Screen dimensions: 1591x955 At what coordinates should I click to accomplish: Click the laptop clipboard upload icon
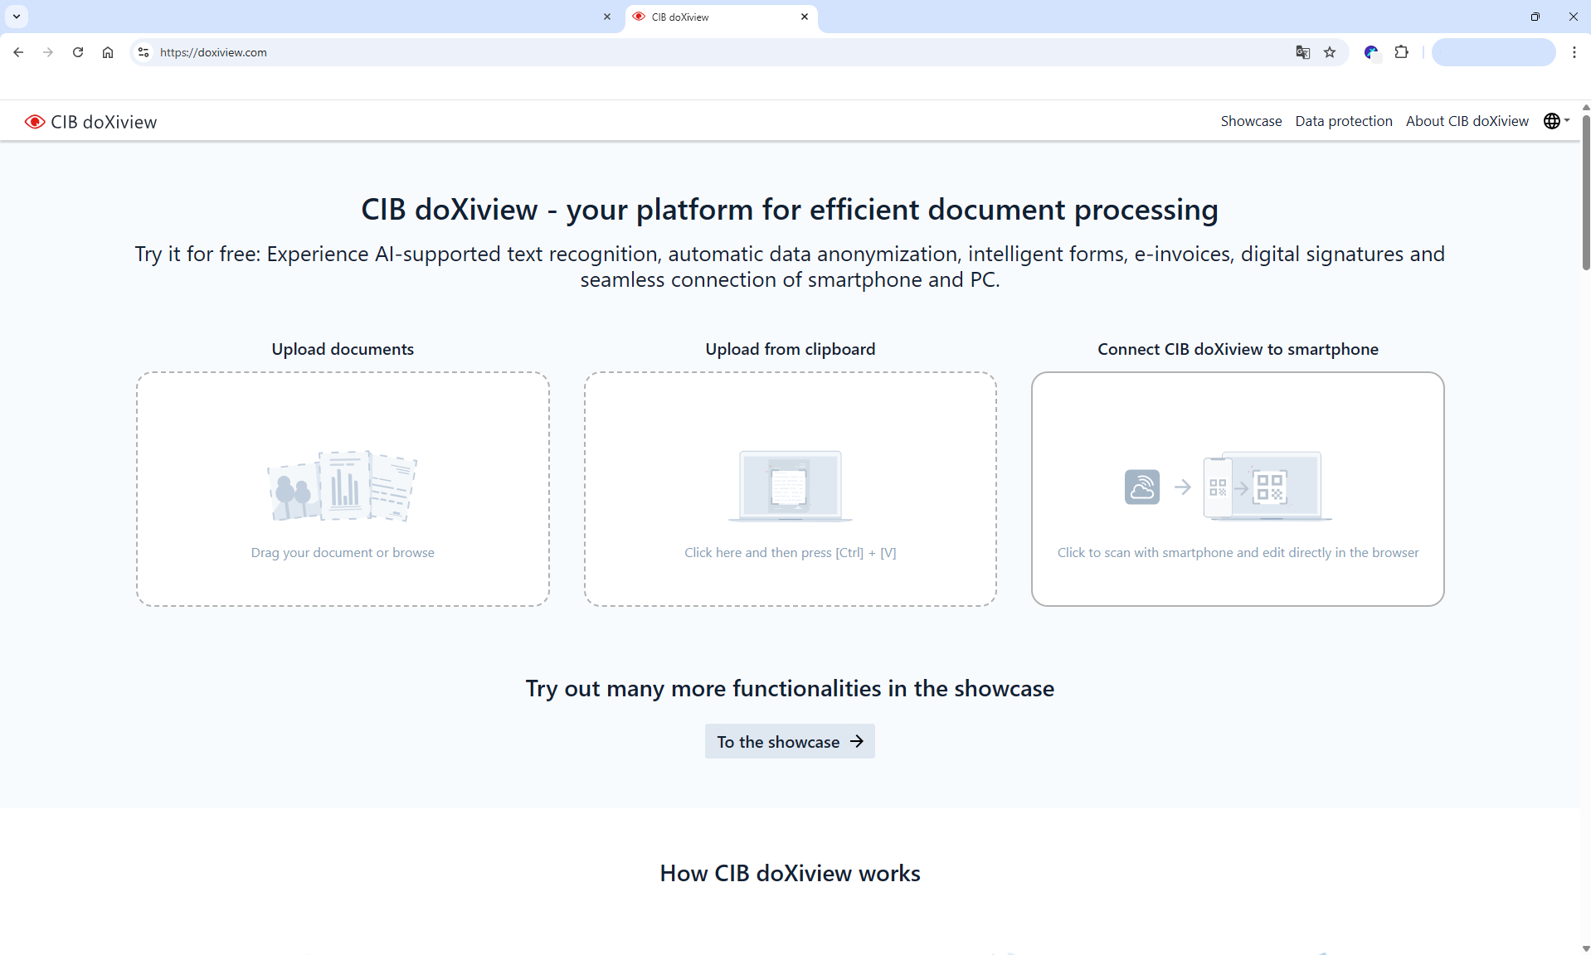790,486
